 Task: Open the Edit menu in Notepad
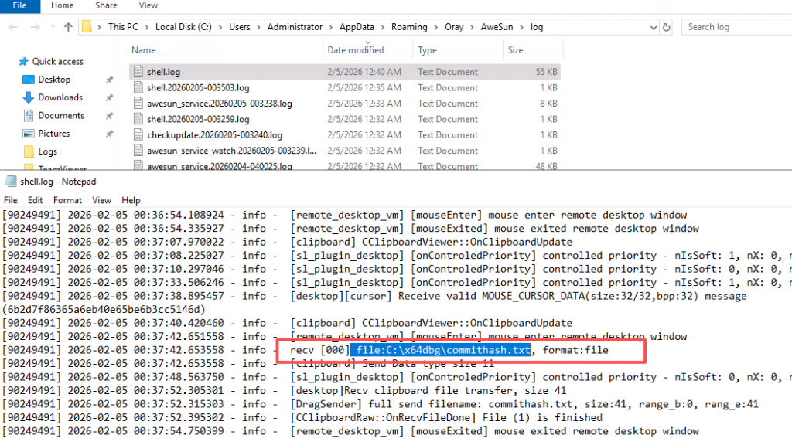tap(37, 200)
